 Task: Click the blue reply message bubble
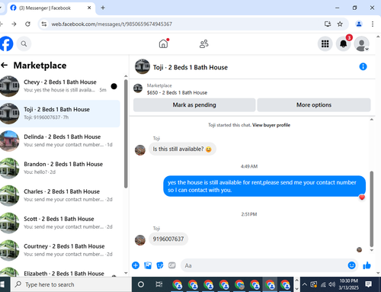(264, 186)
